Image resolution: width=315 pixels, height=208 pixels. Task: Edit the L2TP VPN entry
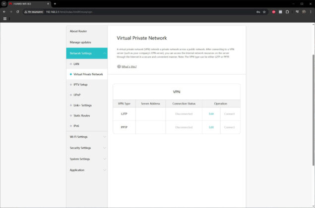(211, 114)
